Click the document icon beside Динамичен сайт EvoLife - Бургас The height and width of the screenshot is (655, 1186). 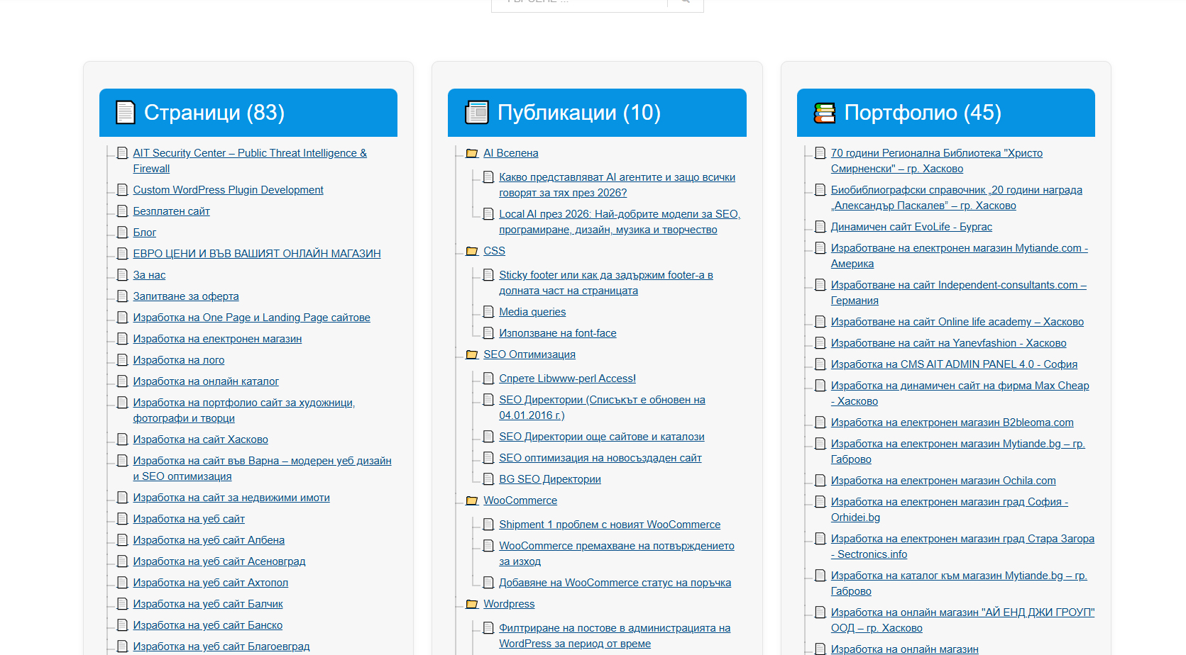click(x=820, y=226)
